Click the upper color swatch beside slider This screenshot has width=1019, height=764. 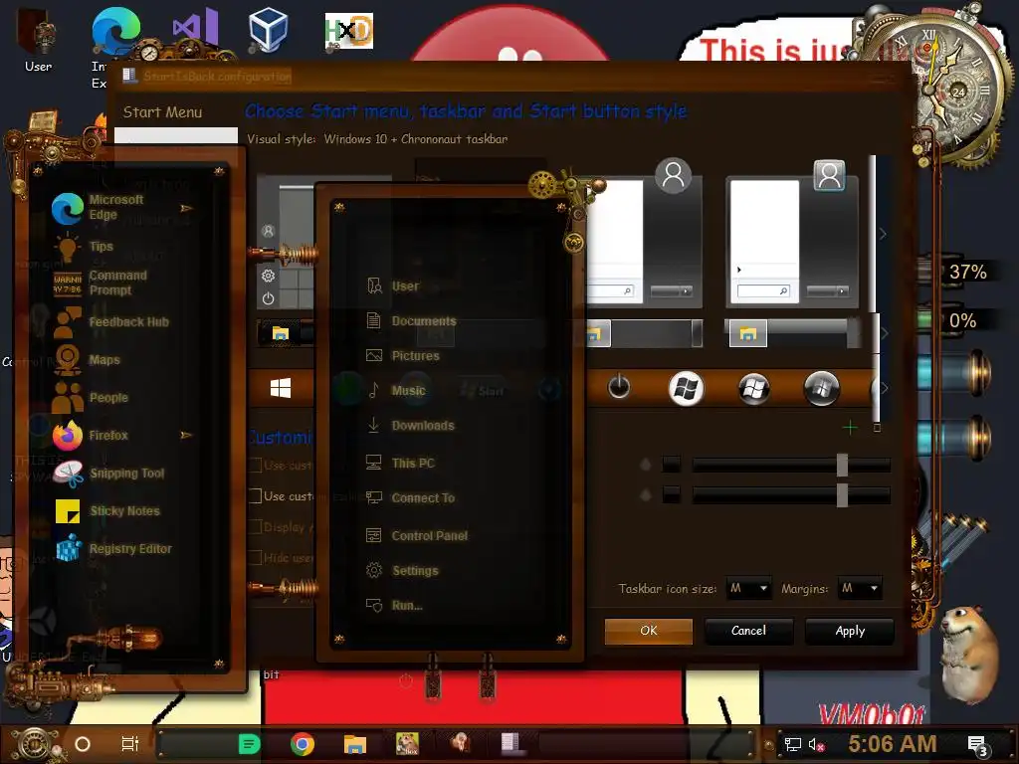672,464
